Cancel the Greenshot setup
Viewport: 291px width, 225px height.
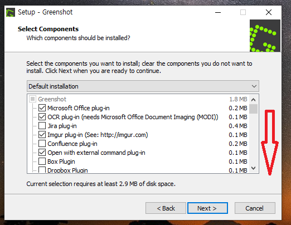[255, 208]
